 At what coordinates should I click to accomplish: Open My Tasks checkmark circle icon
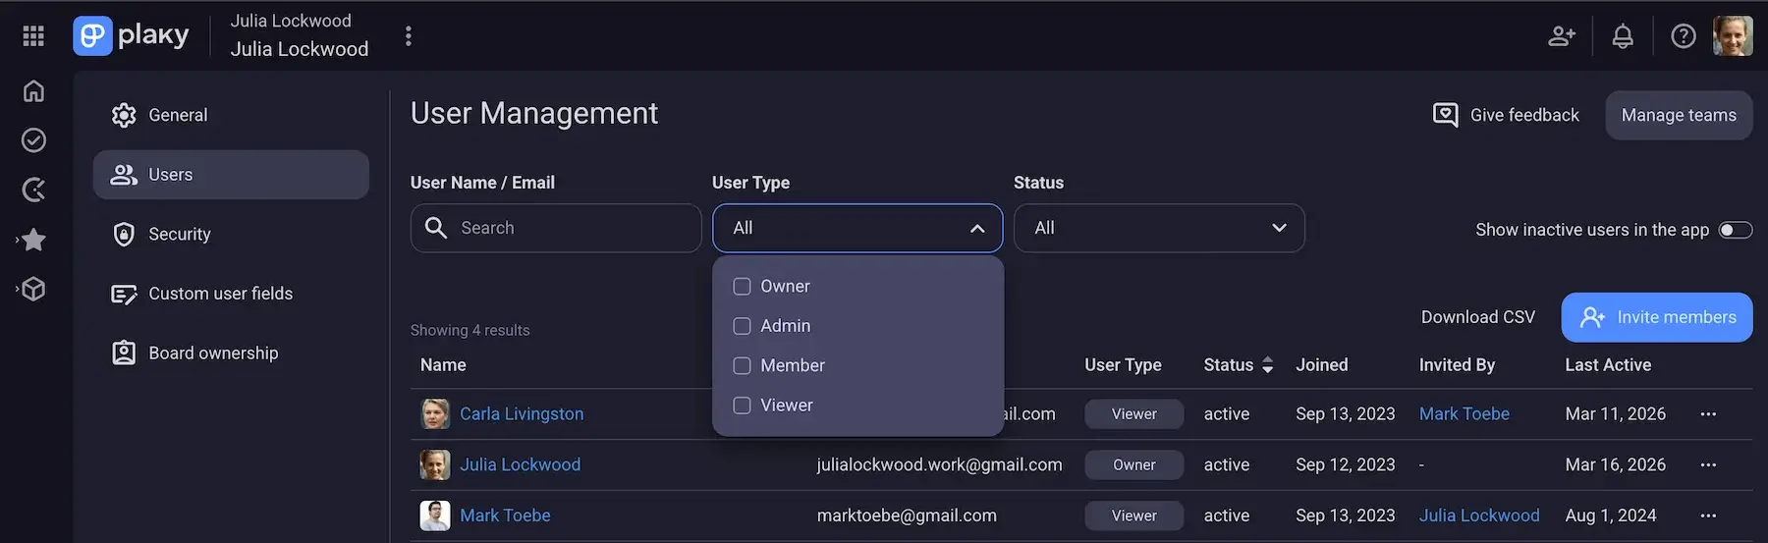(33, 140)
